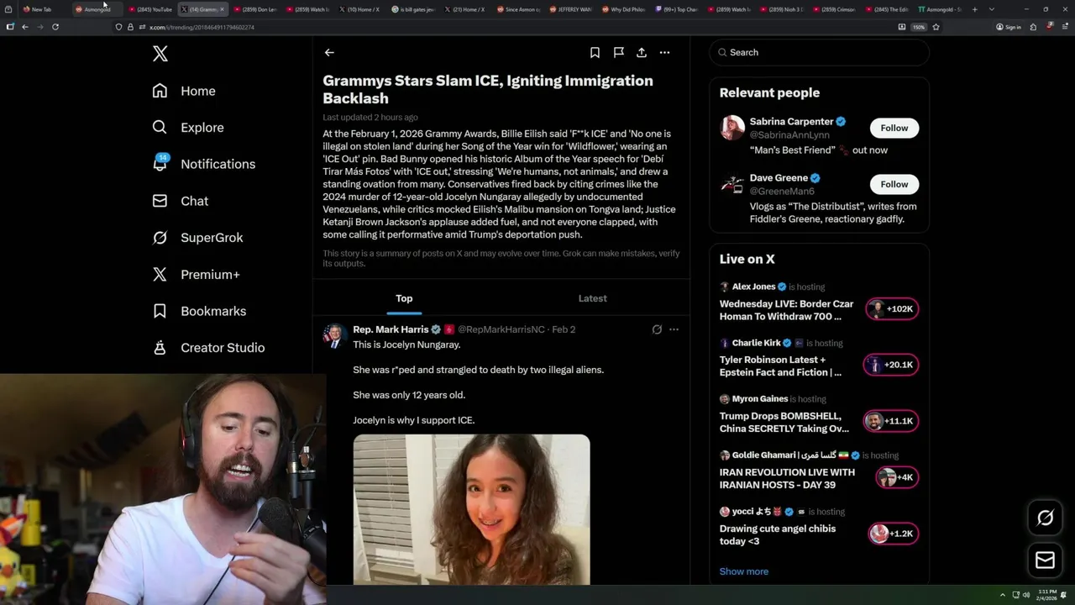Open Sabrina Carpenter's profile name
This screenshot has width=1075, height=605.
pyautogui.click(x=791, y=122)
